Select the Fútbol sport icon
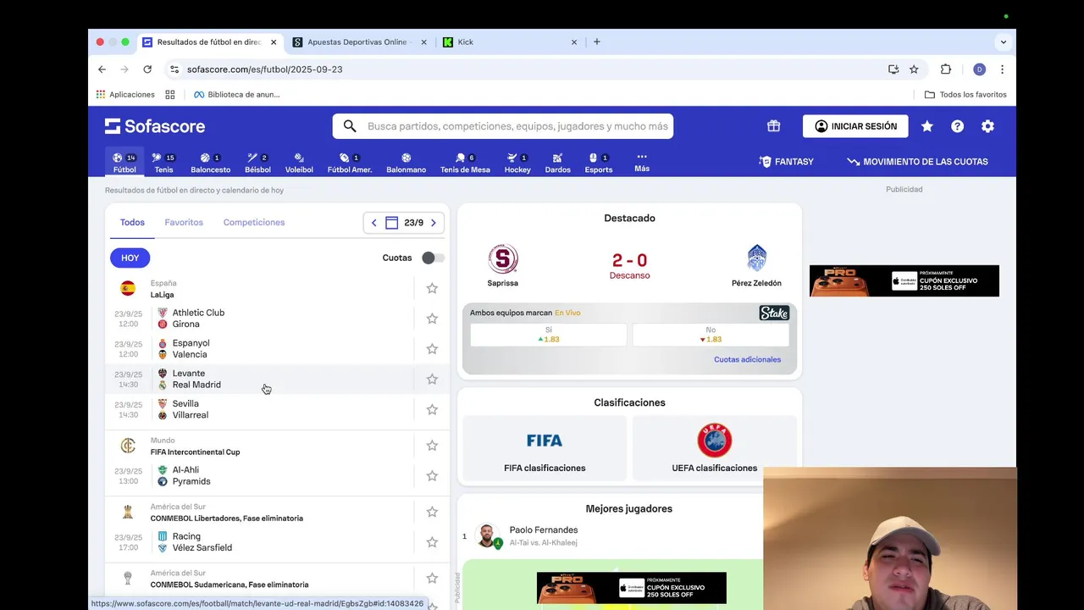 (x=124, y=163)
